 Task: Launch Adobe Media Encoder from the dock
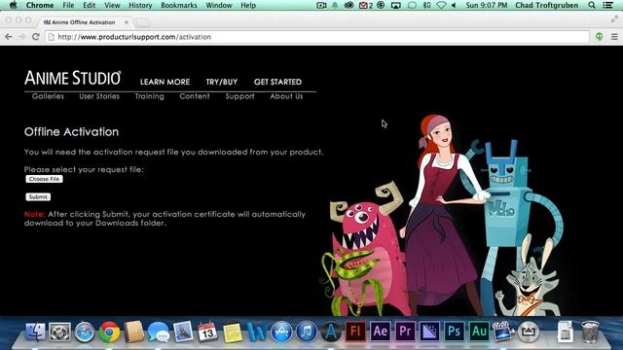pyautogui.click(x=429, y=331)
